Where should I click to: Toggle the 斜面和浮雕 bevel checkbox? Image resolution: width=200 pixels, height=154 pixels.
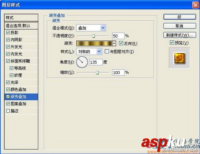tap(8, 61)
